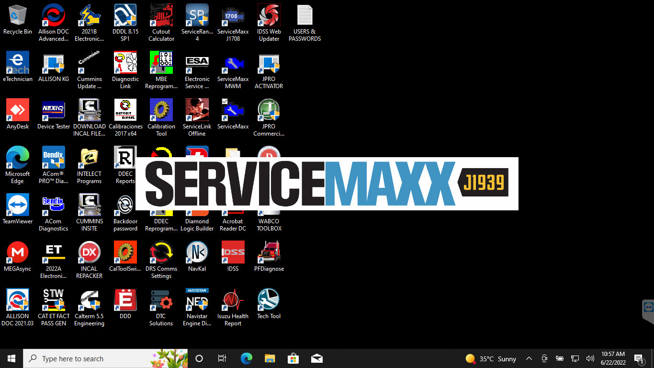Open DDD desktop shortcut
The height and width of the screenshot is (368, 654).
coord(125,304)
